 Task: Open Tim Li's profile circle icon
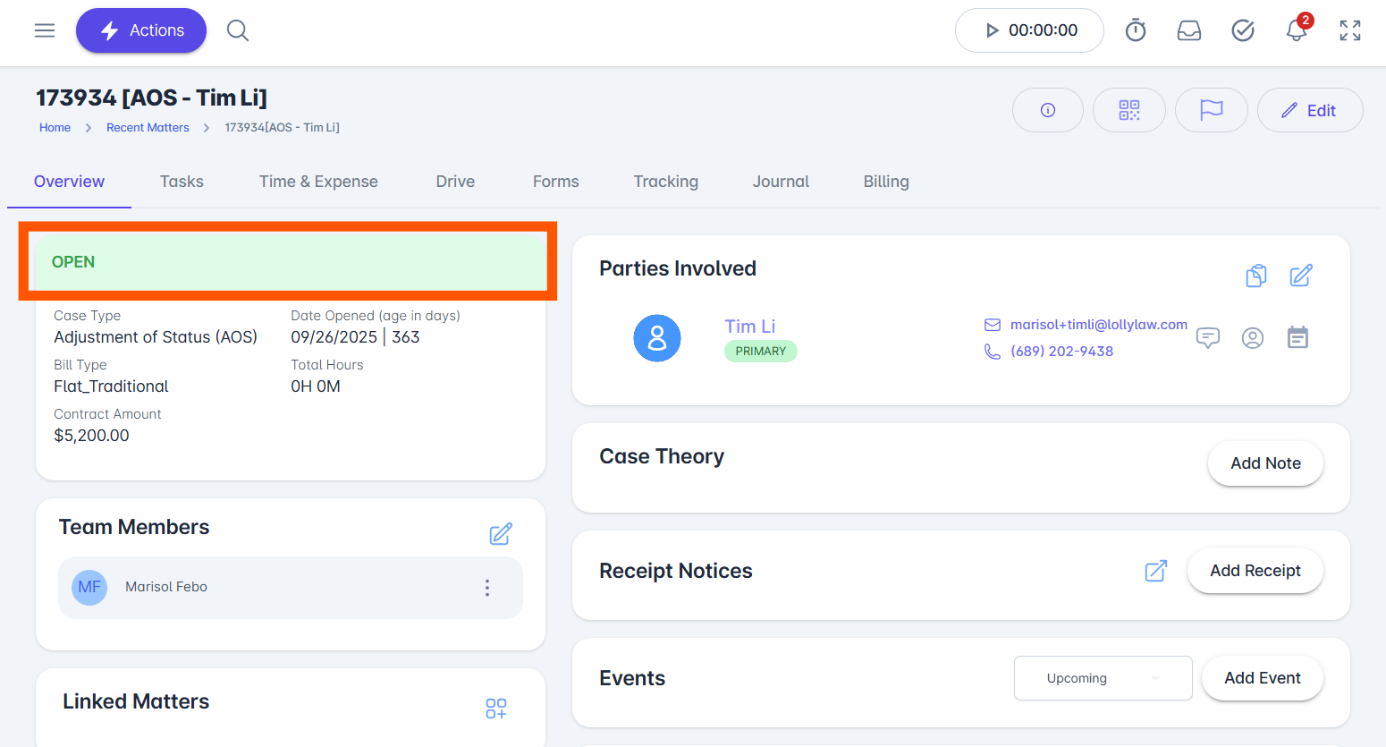click(1253, 337)
